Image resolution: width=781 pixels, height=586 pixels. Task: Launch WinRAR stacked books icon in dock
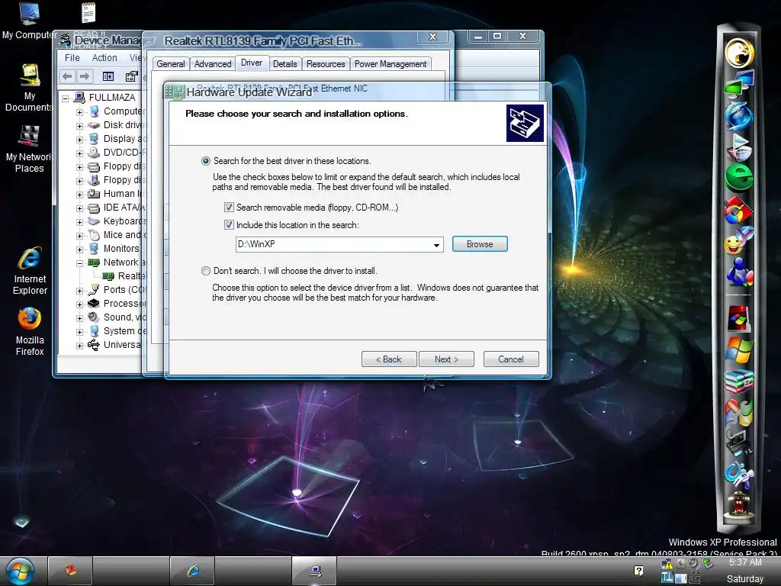(x=739, y=382)
